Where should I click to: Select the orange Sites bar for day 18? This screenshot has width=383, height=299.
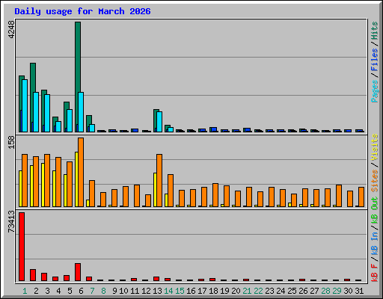[215, 195]
